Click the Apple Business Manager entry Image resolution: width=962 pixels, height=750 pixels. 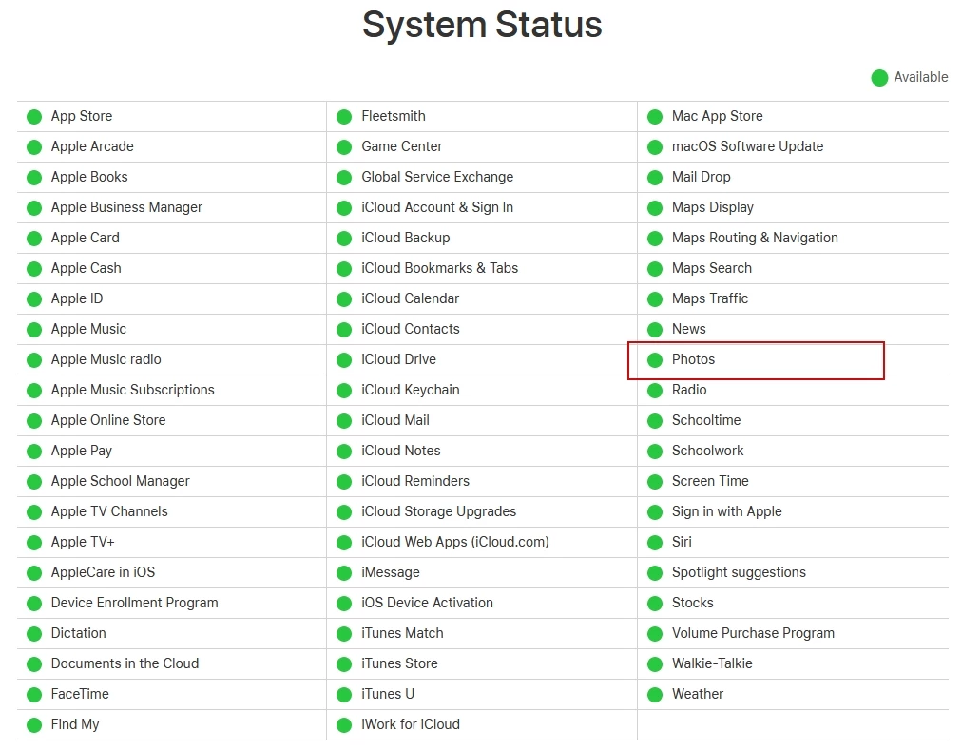(x=126, y=207)
